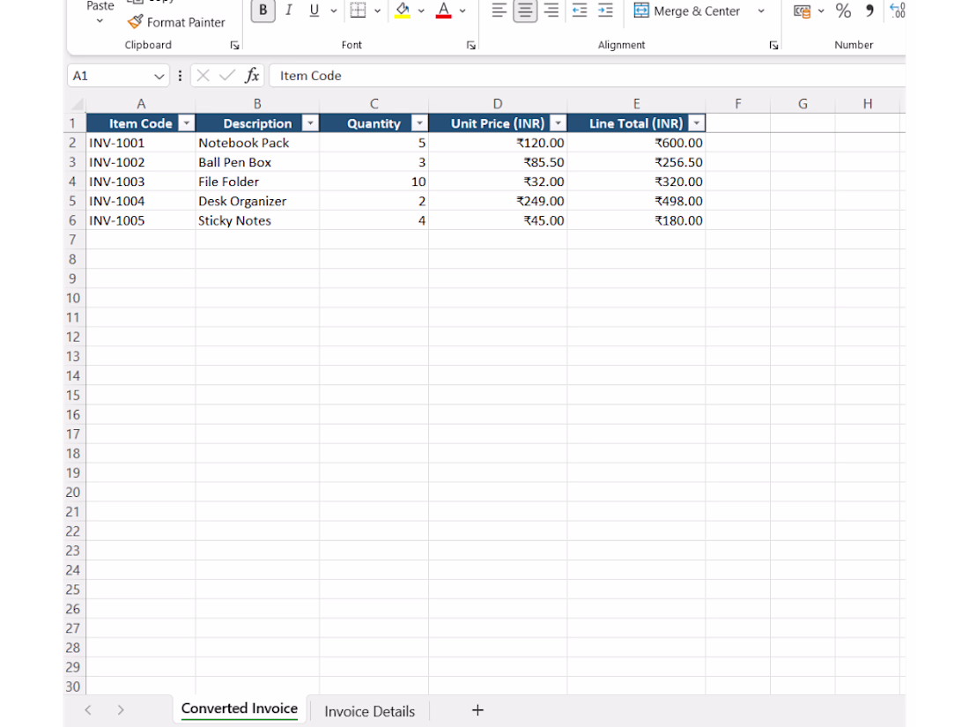Open the Clipboard dialog launcher
This screenshot has width=969, height=727.
pos(235,45)
